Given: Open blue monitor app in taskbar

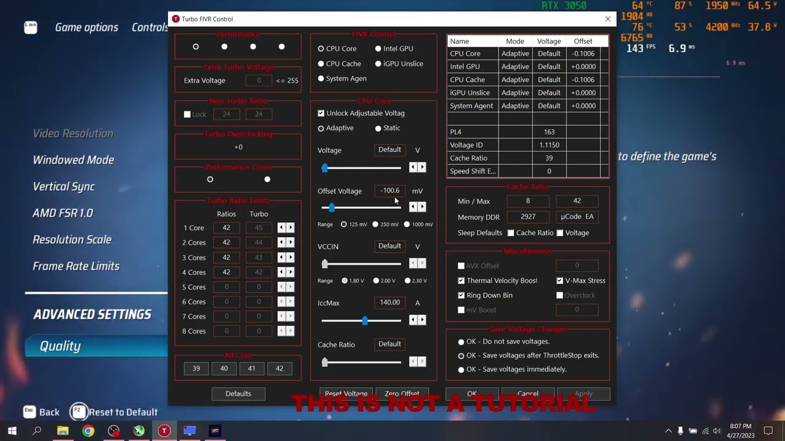Looking at the screenshot, I should pyautogui.click(x=190, y=431).
